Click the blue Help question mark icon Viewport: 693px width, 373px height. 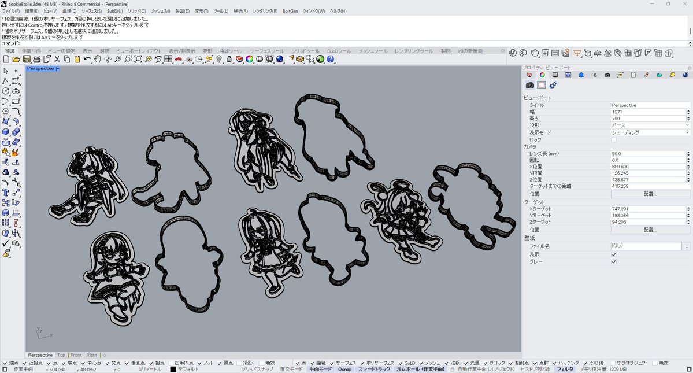coord(330,59)
